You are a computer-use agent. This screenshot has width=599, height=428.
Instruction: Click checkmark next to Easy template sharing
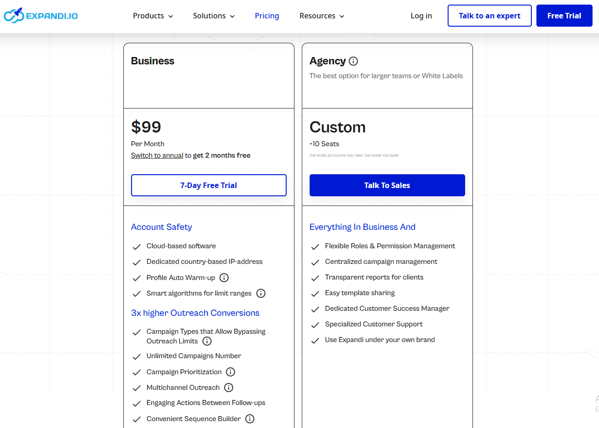pyautogui.click(x=315, y=294)
